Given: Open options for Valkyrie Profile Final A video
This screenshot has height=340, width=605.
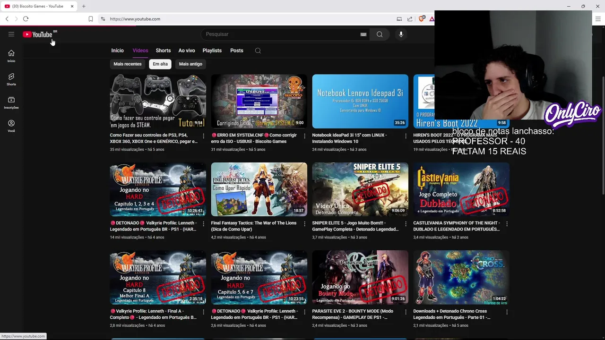Looking at the screenshot, I should [203, 312].
